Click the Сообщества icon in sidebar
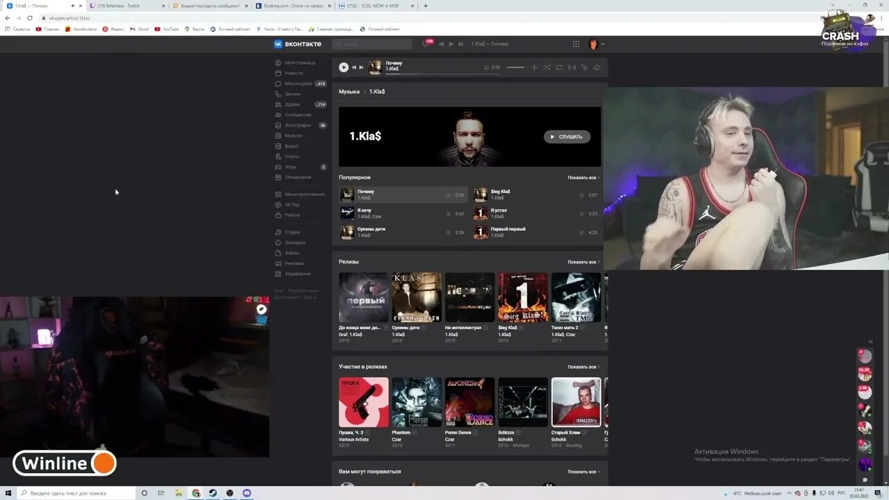889x500 pixels. [x=279, y=115]
